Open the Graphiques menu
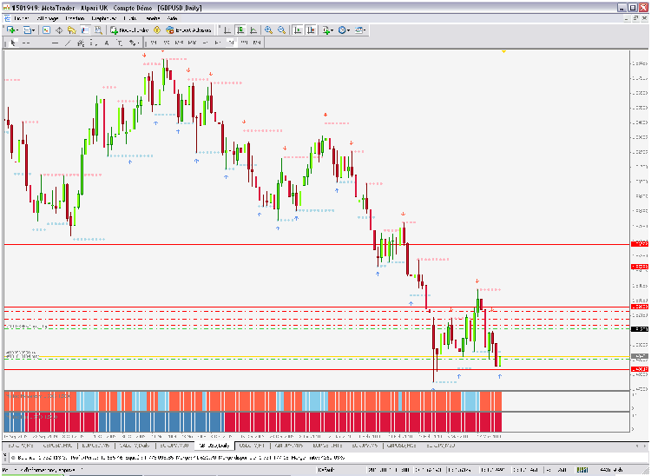This screenshot has height=476, width=651. pyautogui.click(x=104, y=18)
